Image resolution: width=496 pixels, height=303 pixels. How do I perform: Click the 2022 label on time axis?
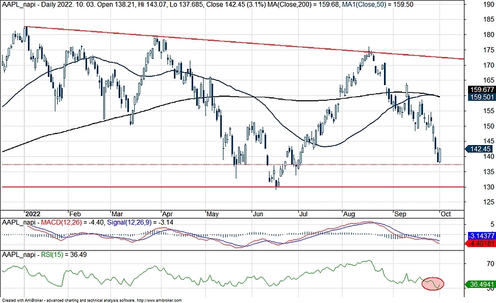pos(33,214)
